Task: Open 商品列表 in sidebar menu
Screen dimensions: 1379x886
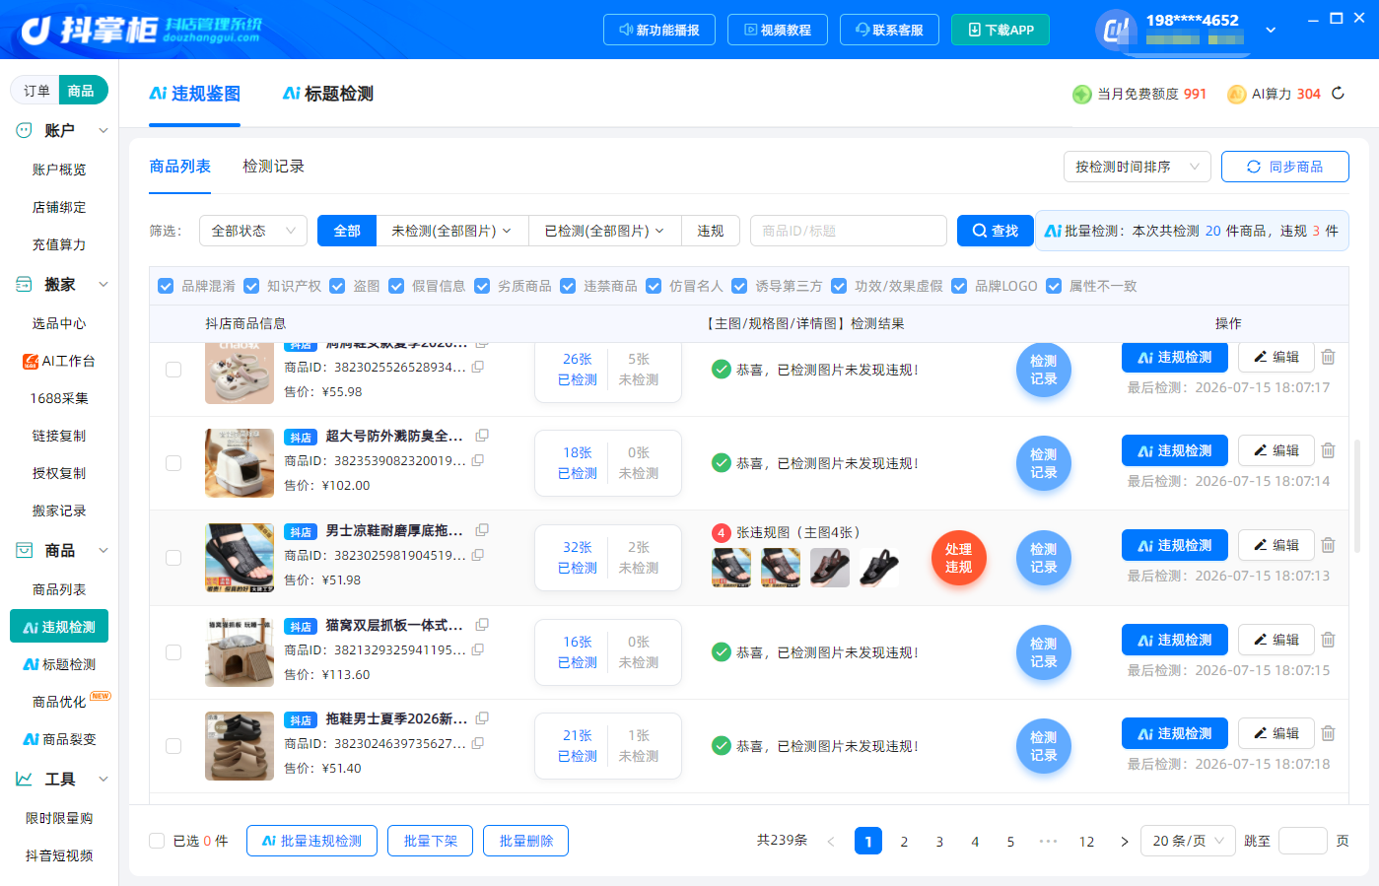Action: pyautogui.click(x=59, y=589)
